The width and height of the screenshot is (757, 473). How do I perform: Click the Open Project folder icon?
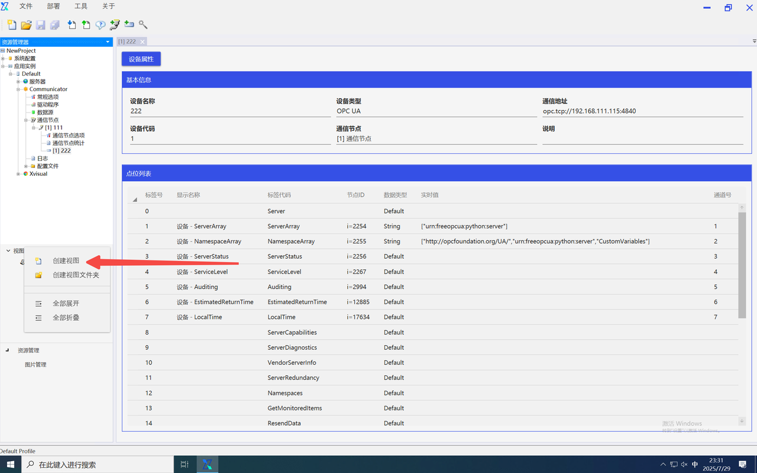click(26, 25)
